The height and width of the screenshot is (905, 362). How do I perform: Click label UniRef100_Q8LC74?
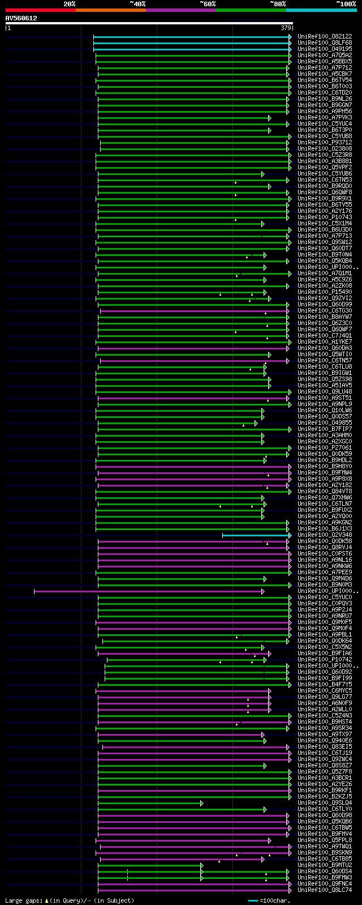325,890
